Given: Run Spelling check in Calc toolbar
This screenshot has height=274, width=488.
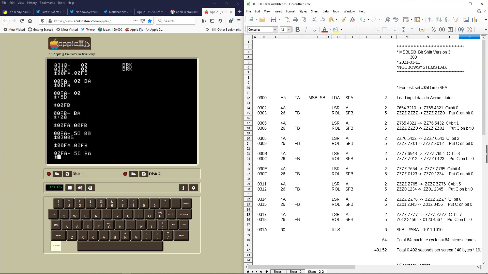Looking at the screenshot, I should [x=396, y=20].
